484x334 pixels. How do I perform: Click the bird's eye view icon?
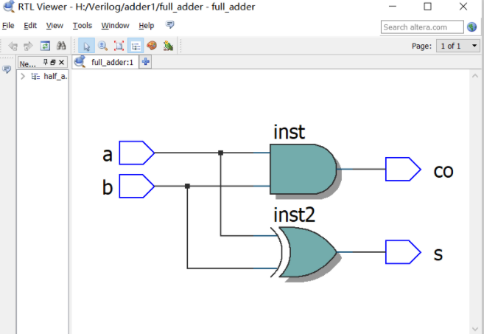tap(168, 46)
